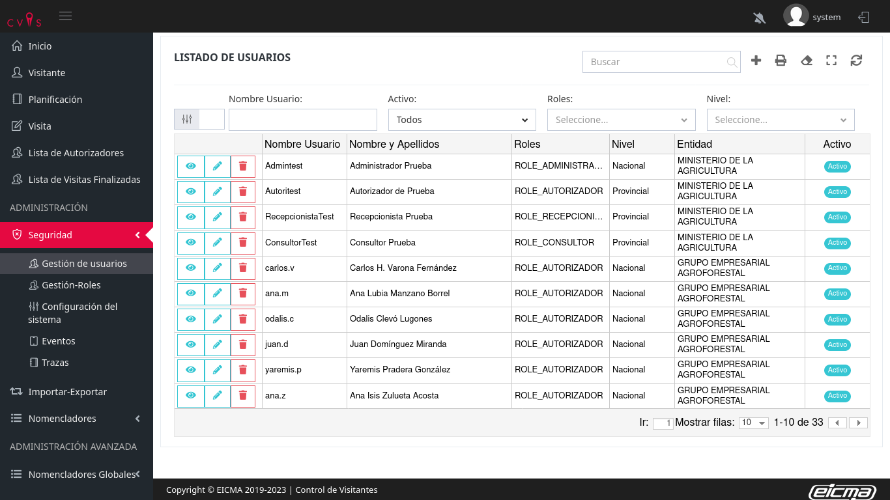Image resolution: width=890 pixels, height=500 pixels.
Task: Click the logout icon next to system
Action: (864, 18)
